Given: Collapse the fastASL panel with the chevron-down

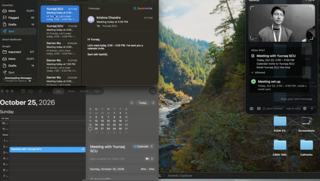Looking at the screenshot, I should [x=312, y=108].
